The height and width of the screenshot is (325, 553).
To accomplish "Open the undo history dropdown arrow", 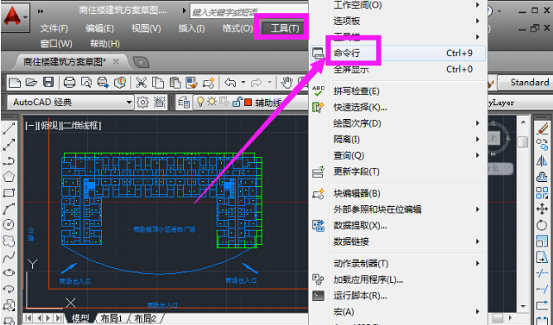I will (x=243, y=82).
